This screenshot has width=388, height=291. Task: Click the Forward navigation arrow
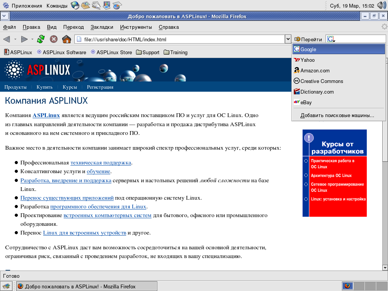24,39
